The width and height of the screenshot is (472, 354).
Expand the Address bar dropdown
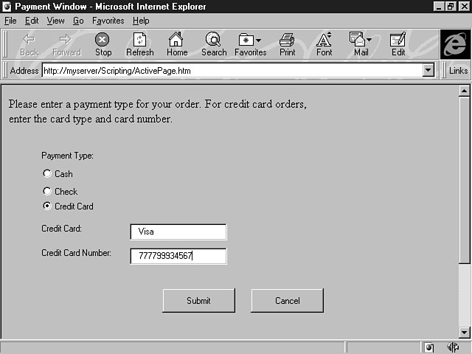[428, 70]
